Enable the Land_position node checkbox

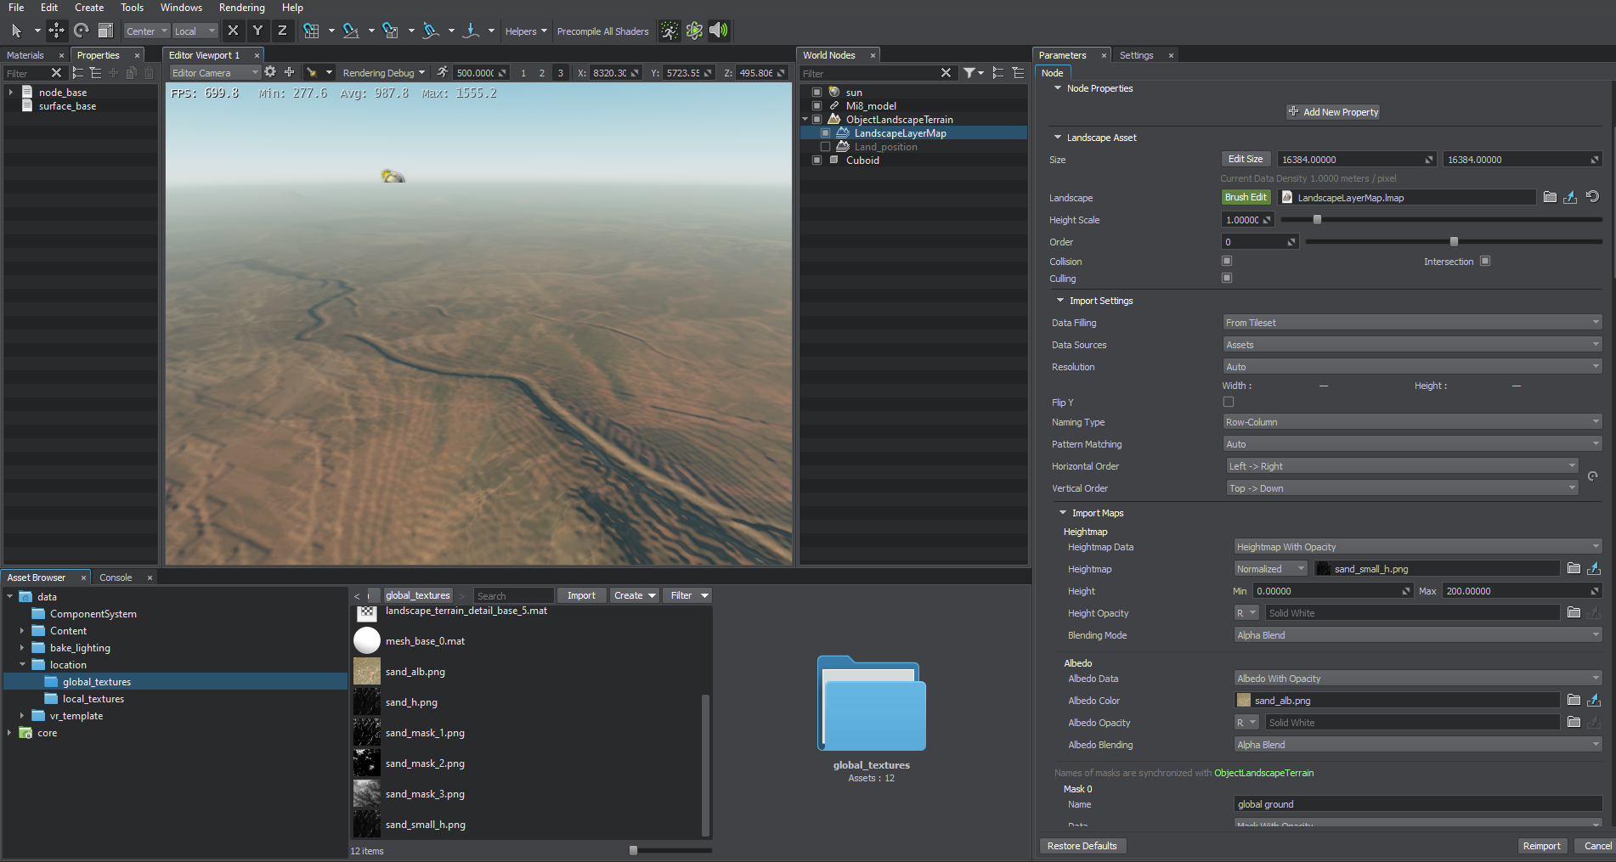click(x=825, y=147)
